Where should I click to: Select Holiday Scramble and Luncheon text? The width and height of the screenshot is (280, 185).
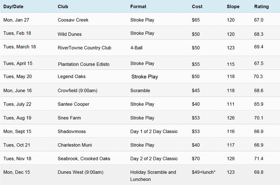point(153,176)
